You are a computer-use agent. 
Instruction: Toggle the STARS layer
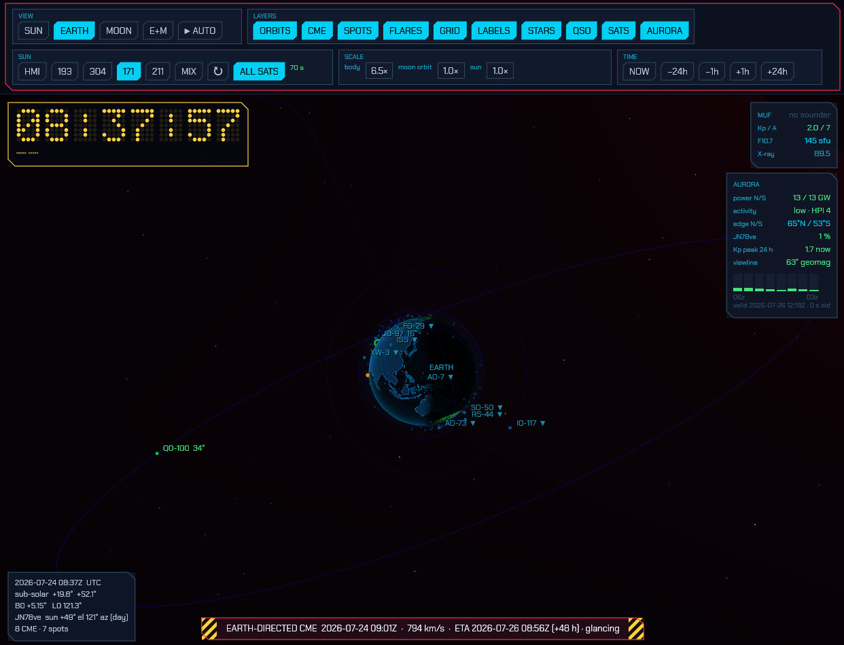542,31
